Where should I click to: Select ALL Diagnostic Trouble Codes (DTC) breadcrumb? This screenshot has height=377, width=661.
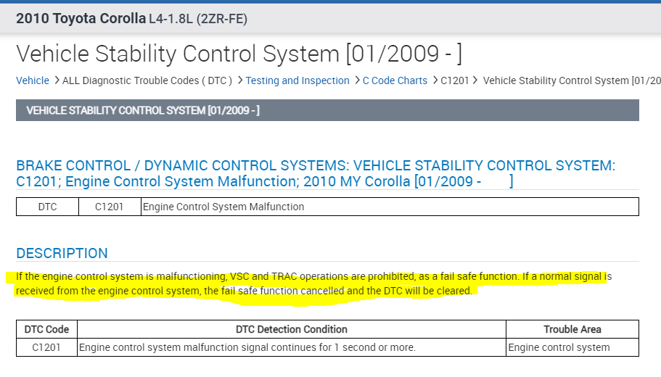tap(147, 80)
